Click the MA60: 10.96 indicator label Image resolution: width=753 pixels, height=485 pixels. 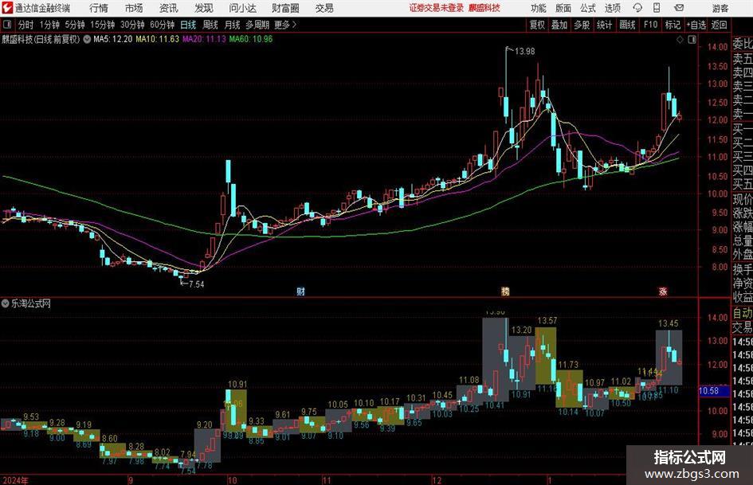coord(251,39)
